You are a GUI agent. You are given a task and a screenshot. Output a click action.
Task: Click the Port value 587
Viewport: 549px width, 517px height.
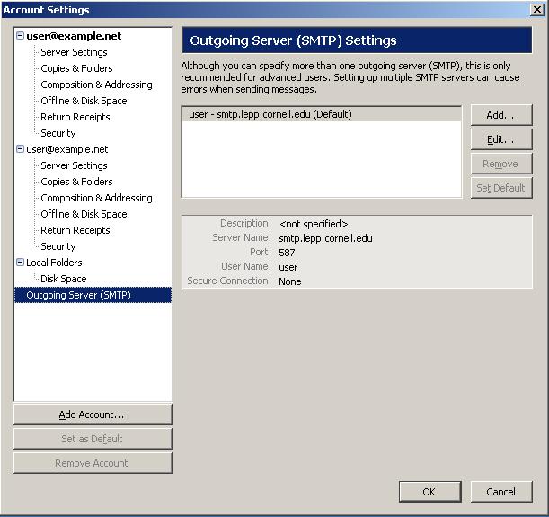click(x=287, y=253)
